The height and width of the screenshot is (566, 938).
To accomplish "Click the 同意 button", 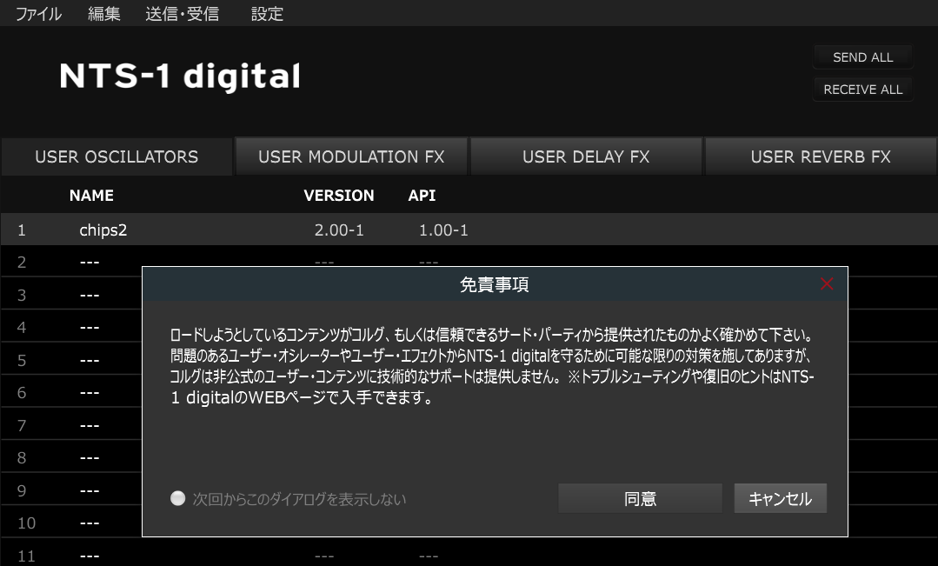I will pos(640,498).
